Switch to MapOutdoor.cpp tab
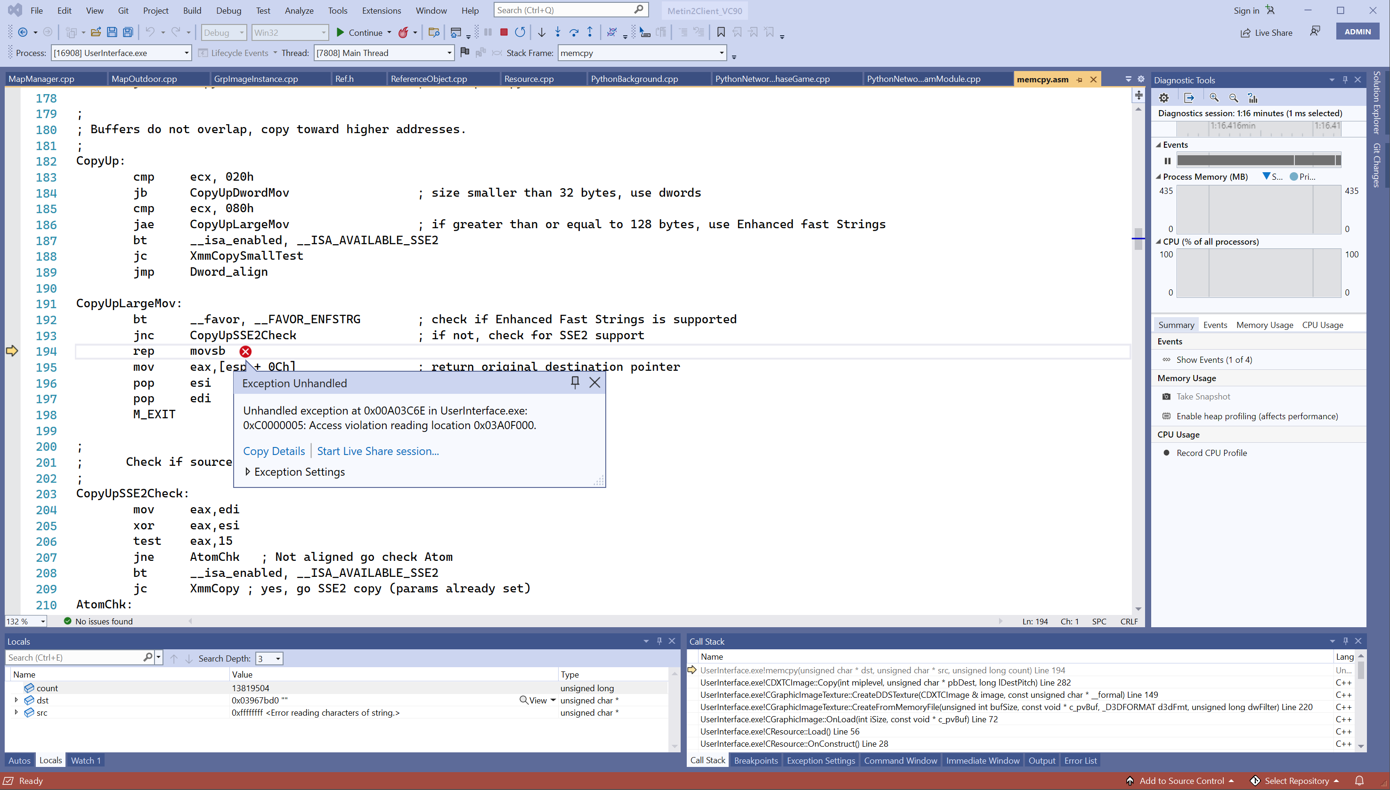This screenshot has width=1390, height=790. 144,79
